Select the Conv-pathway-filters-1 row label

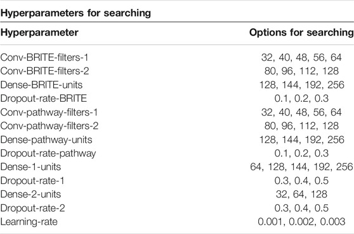[x=49, y=113]
